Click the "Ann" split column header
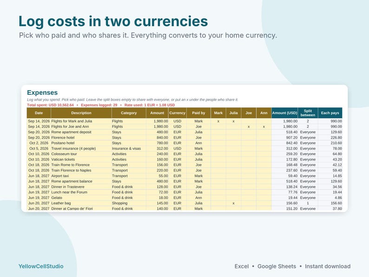 (x=264, y=113)
